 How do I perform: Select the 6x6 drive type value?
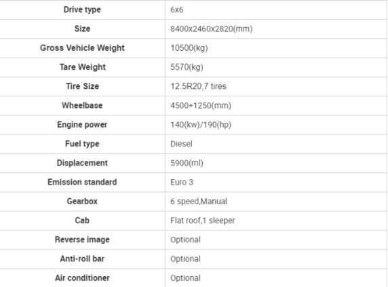(x=176, y=9)
